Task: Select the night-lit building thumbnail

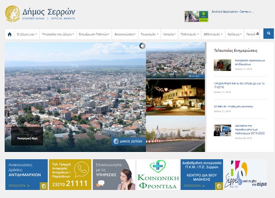Action: (175, 97)
